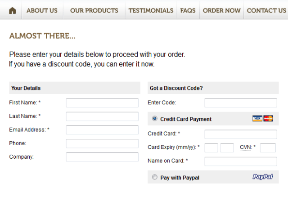Select the Pay with Paypal radio button
Viewport: 288px width, 201px height.
pos(155,177)
